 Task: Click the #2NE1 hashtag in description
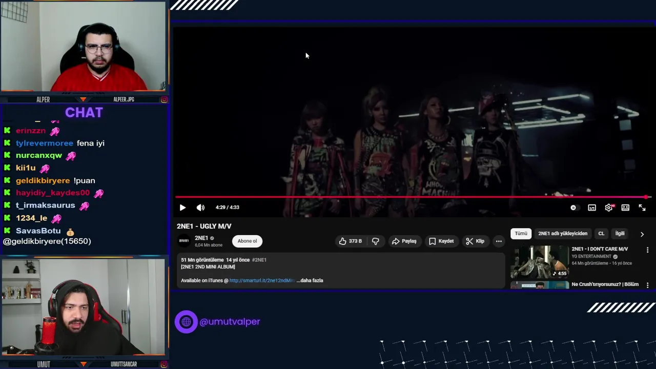tap(259, 260)
